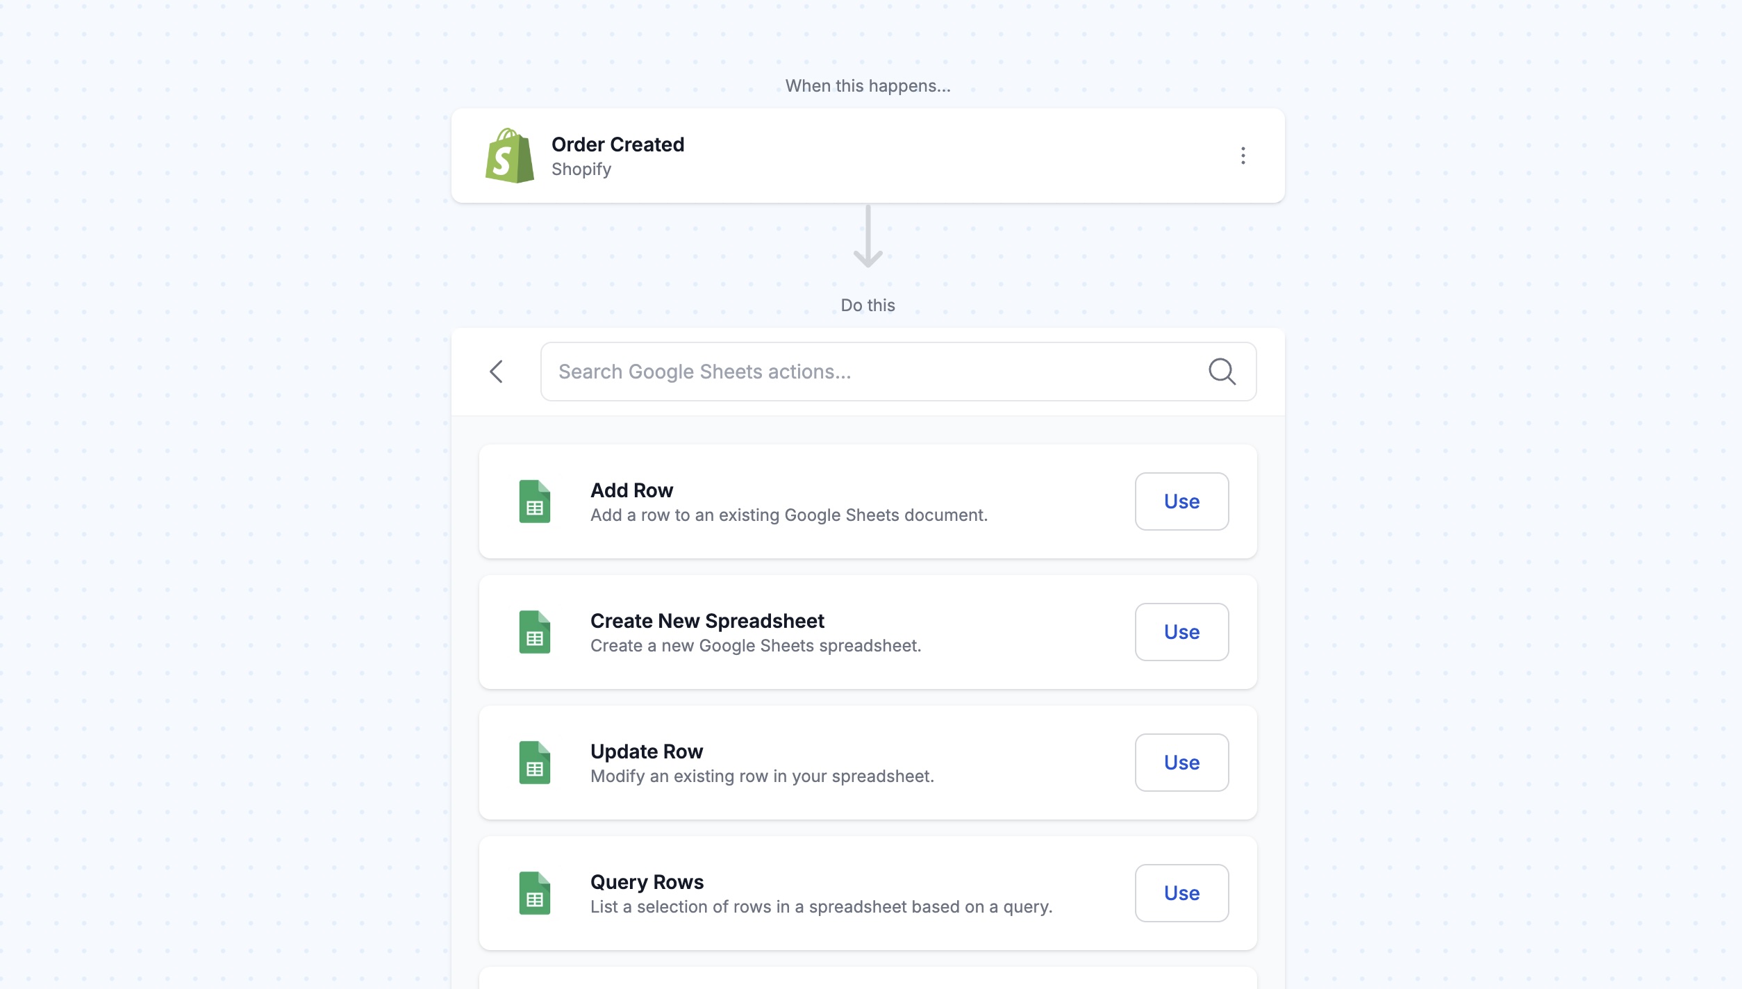Viewport: 1742px width, 989px height.
Task: Use the Update Row action
Action: pyautogui.click(x=1181, y=763)
